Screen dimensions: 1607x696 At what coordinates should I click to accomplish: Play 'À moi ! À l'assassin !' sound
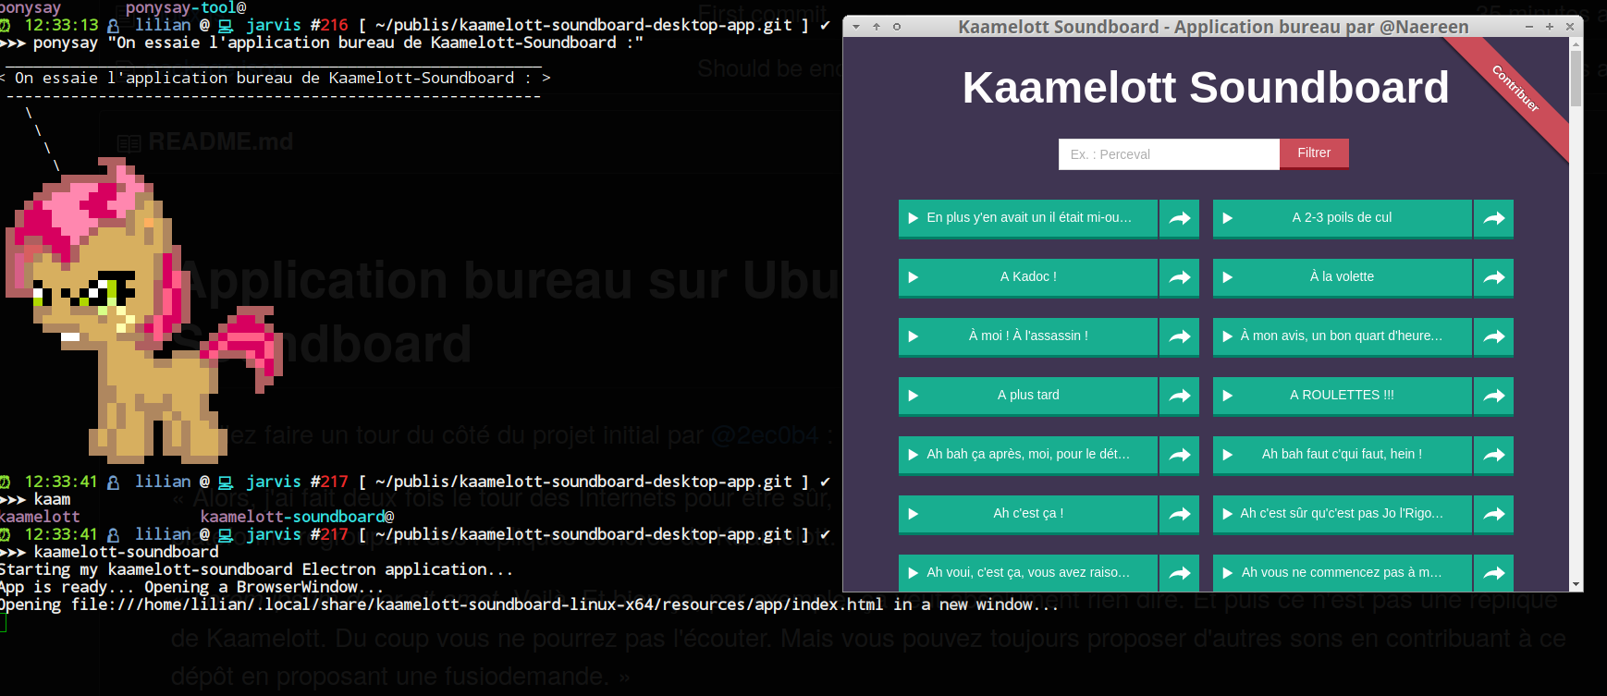click(1027, 336)
